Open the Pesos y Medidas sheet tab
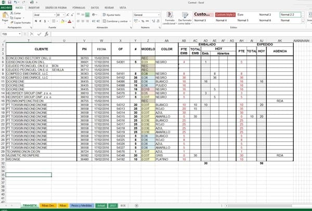 click(x=82, y=205)
